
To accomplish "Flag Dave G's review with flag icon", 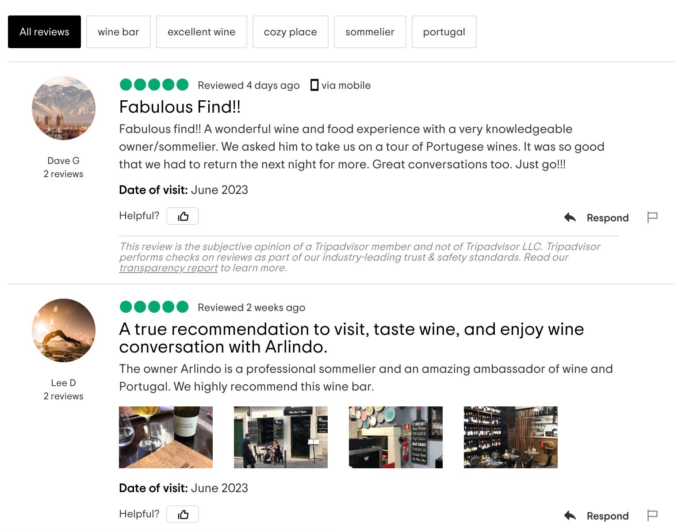I will (652, 217).
